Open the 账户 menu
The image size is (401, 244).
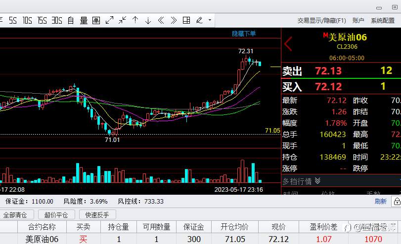[x=358, y=20]
